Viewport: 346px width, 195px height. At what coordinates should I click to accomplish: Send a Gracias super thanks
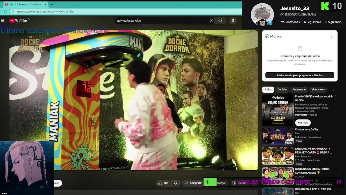pyautogui.click(x=239, y=183)
